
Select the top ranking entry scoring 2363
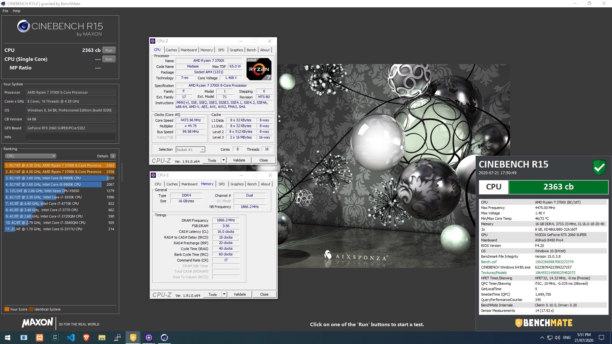pyautogui.click(x=60, y=165)
